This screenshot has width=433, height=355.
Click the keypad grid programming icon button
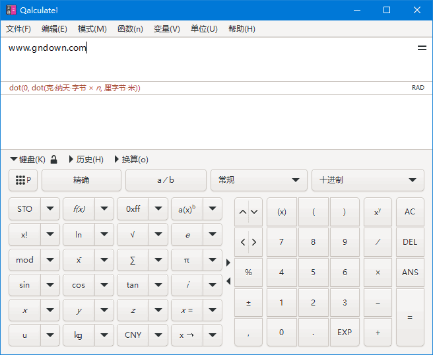pos(23,180)
